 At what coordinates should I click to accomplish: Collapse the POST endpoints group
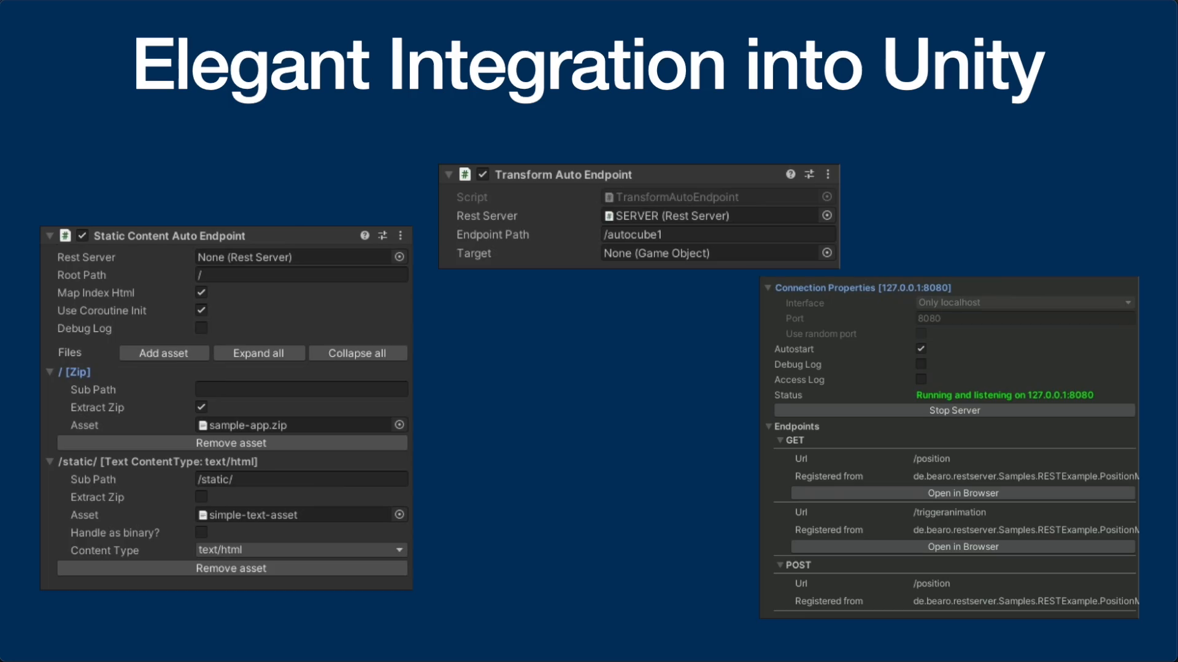[x=780, y=565]
